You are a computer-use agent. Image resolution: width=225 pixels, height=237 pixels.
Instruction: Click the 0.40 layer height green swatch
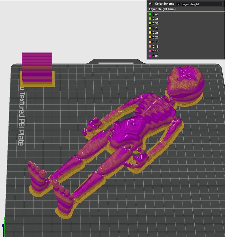(150, 14)
